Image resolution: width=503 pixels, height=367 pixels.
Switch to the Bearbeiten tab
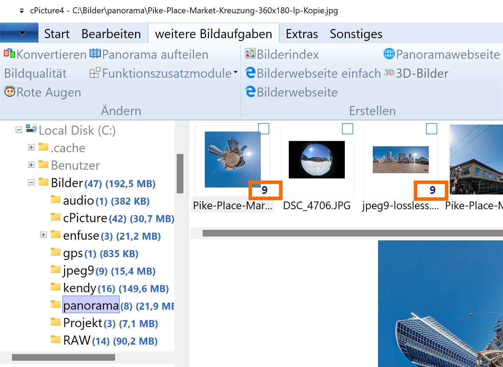111,34
